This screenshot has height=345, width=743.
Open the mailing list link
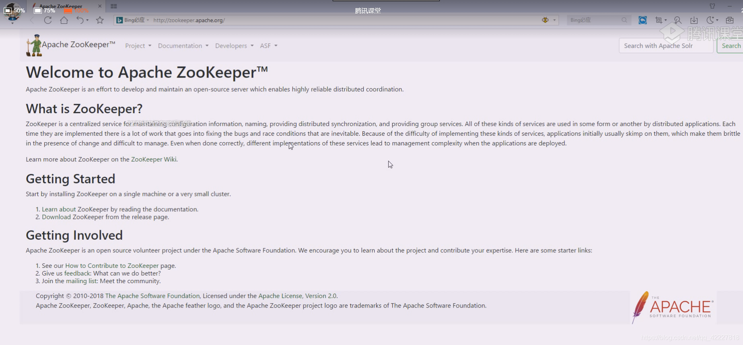pos(82,281)
